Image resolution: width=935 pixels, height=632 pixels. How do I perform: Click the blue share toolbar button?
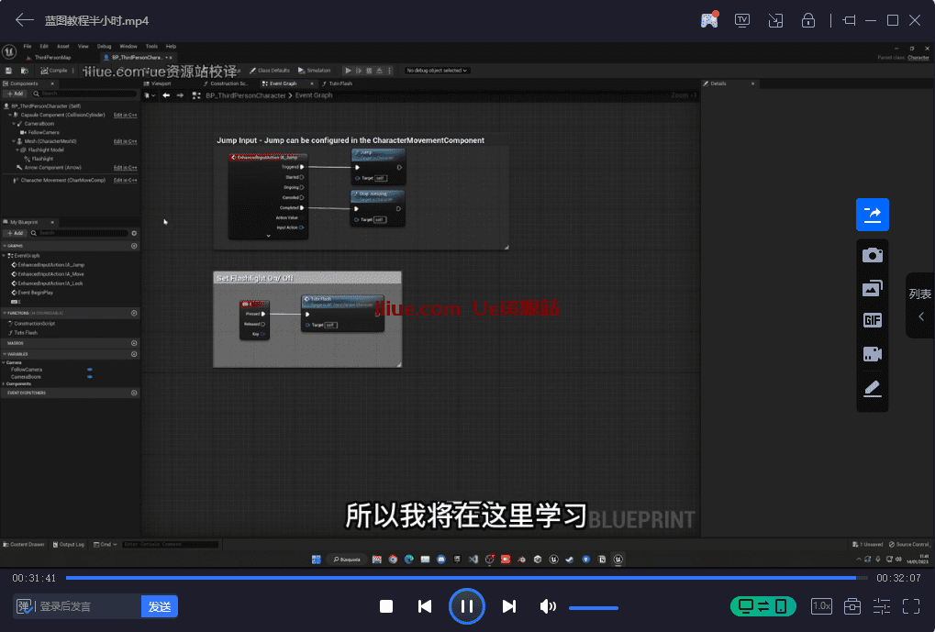872,215
